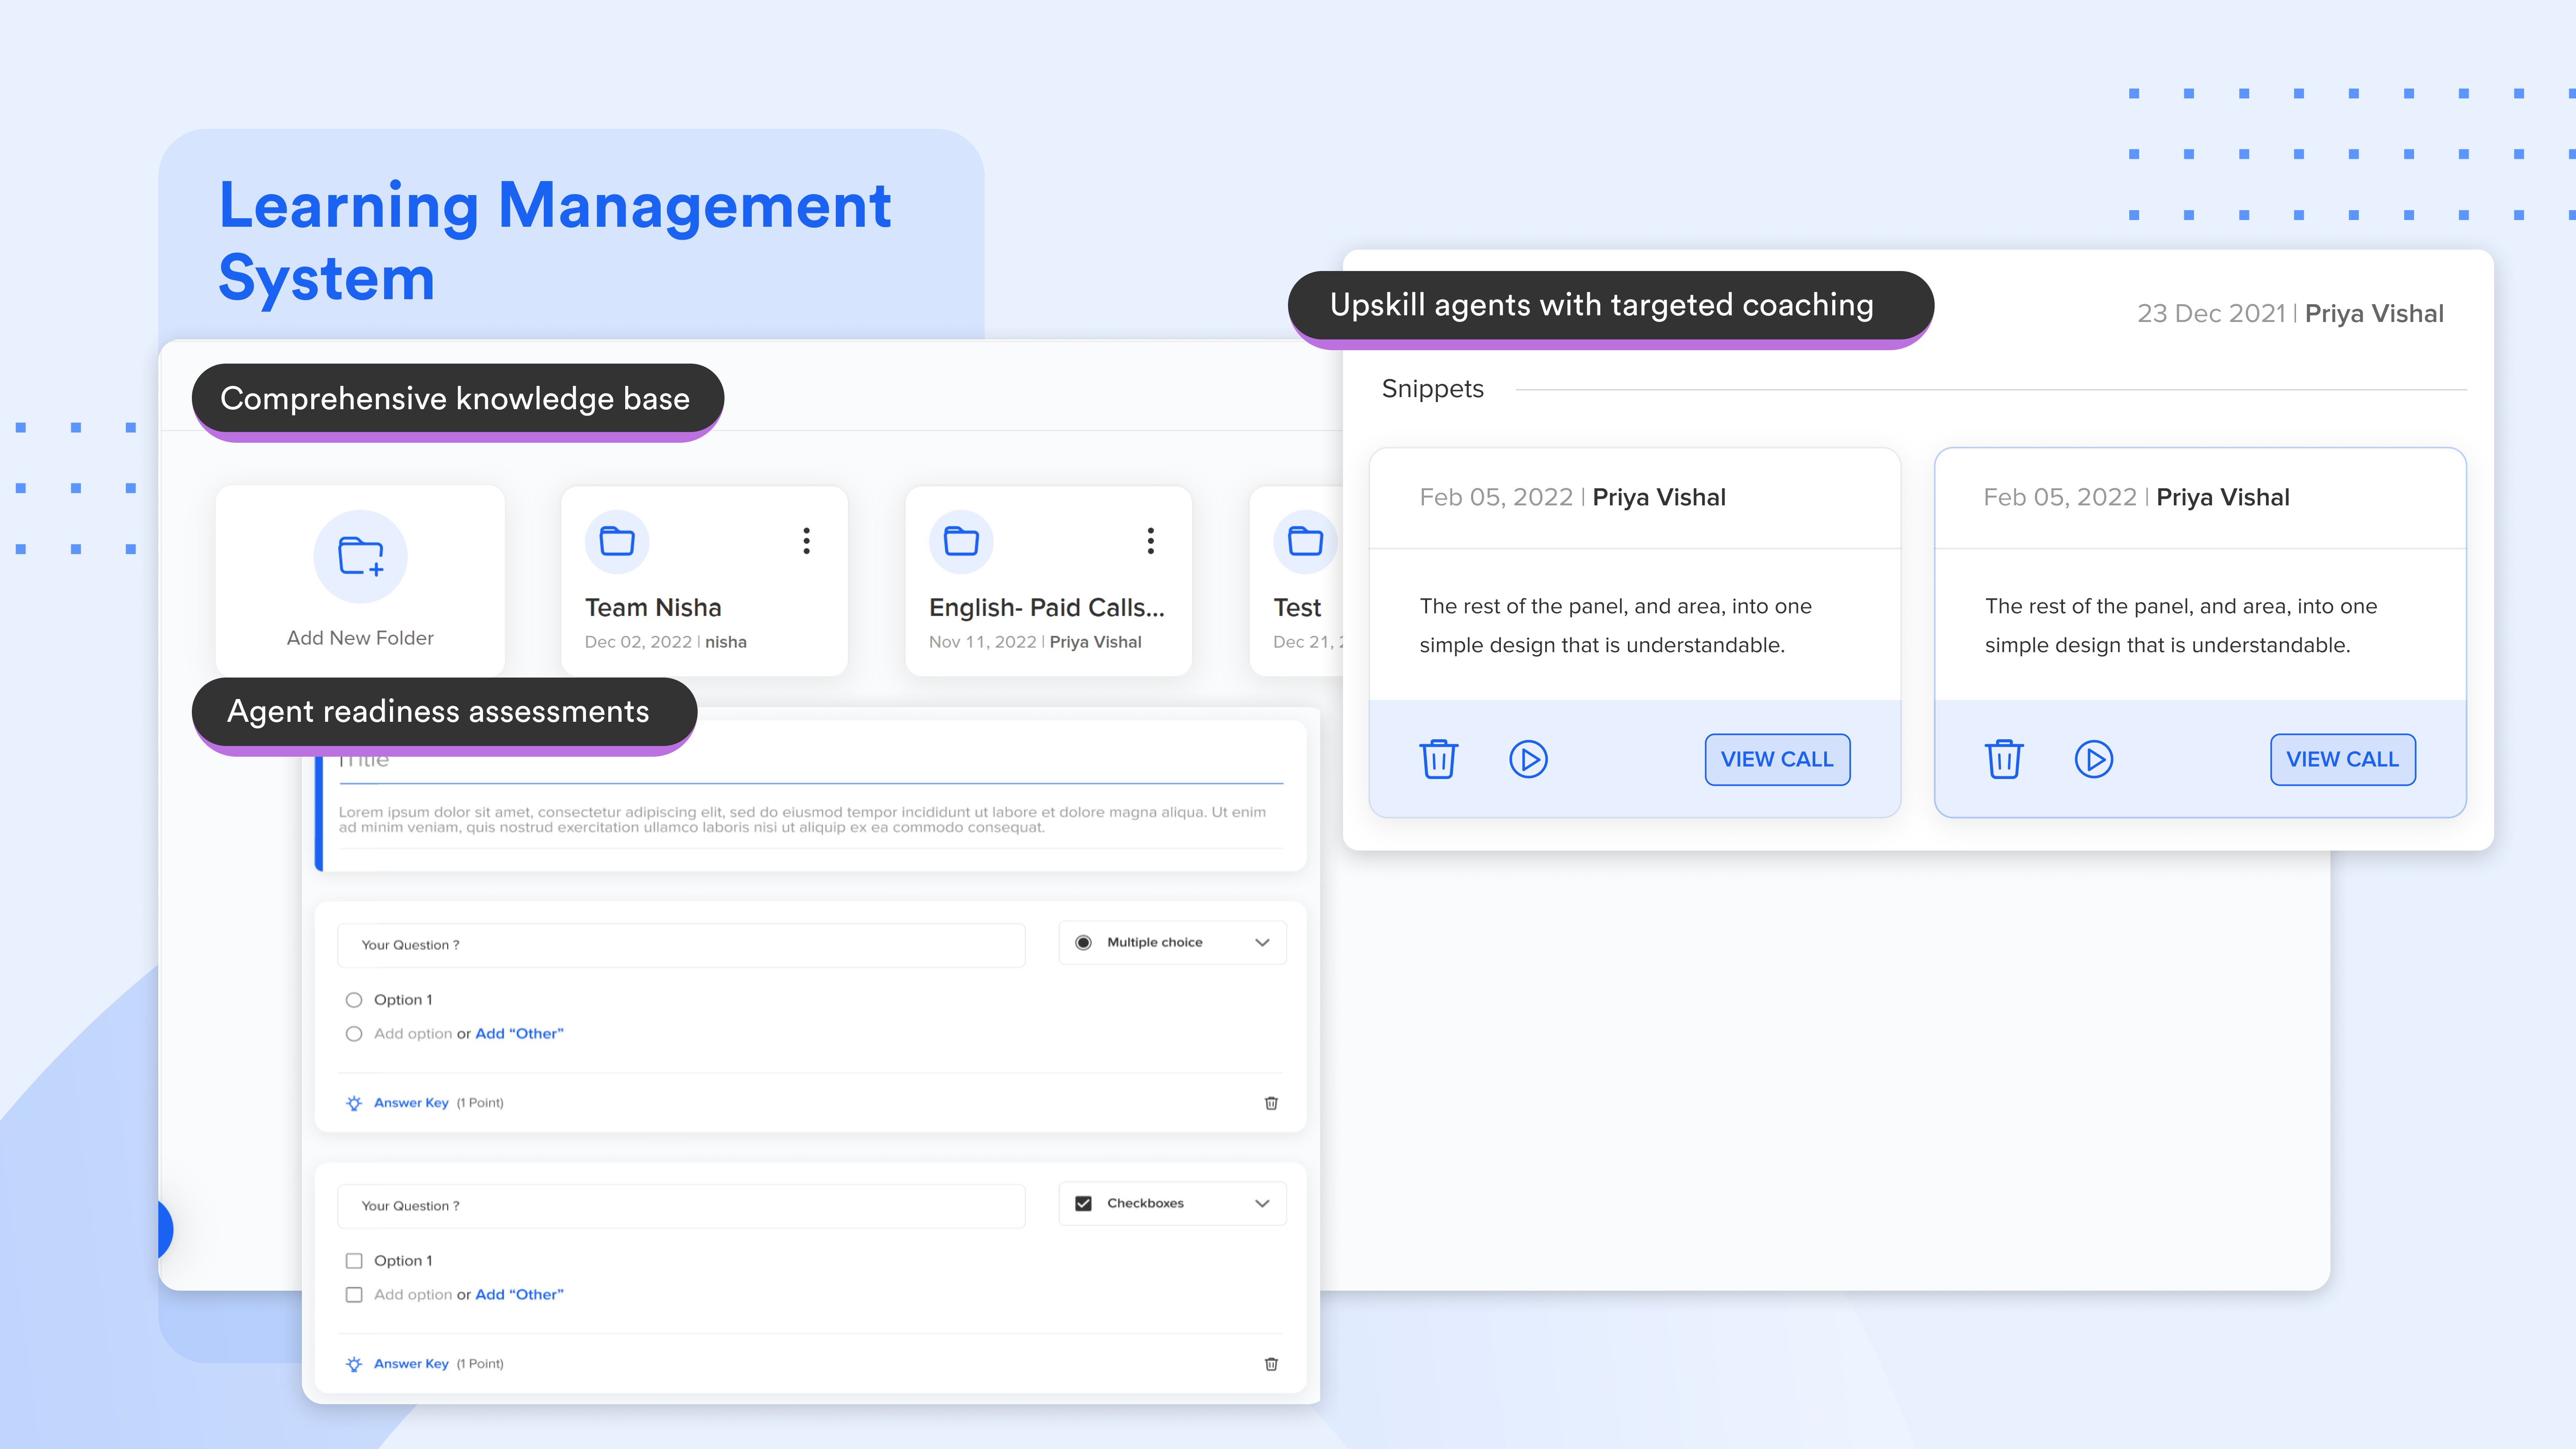This screenshot has width=2576, height=1449.
Task: Delete the first Feb 05 snippet
Action: point(1438,759)
